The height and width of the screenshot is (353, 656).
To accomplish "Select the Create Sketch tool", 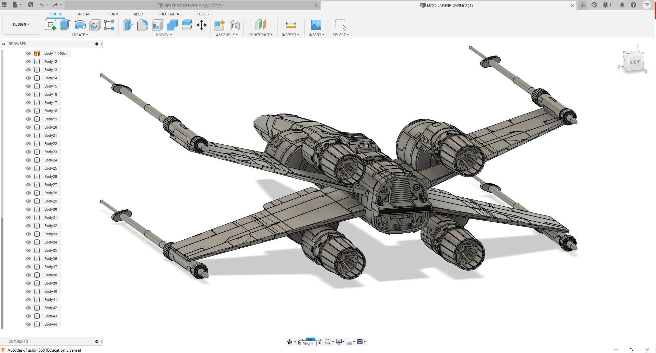I will tap(51, 25).
